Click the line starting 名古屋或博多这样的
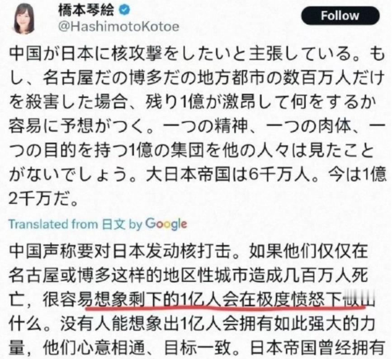Image resolution: width=392 pixels, height=359 pixels. click(x=189, y=275)
